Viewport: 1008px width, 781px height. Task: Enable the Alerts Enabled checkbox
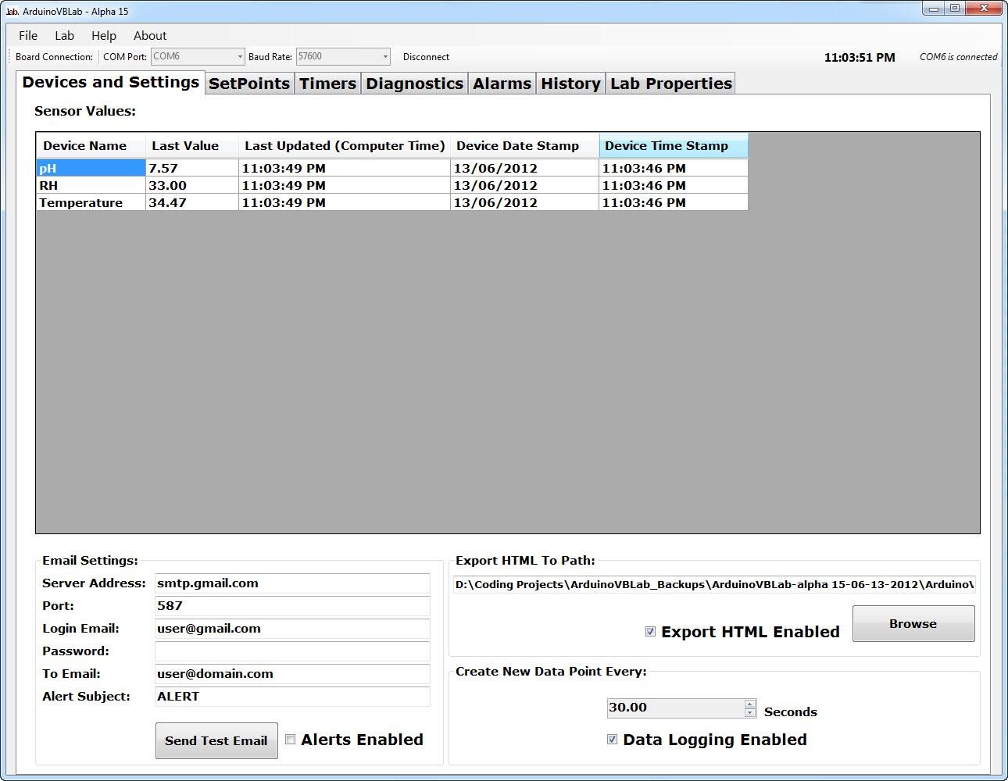click(x=290, y=739)
